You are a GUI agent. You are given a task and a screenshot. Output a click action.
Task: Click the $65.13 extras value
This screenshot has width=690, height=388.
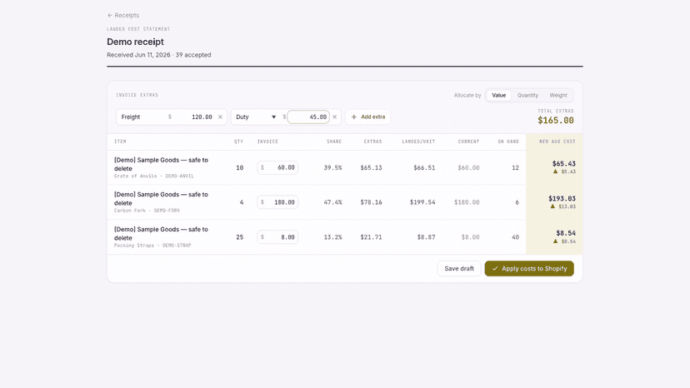tap(371, 167)
